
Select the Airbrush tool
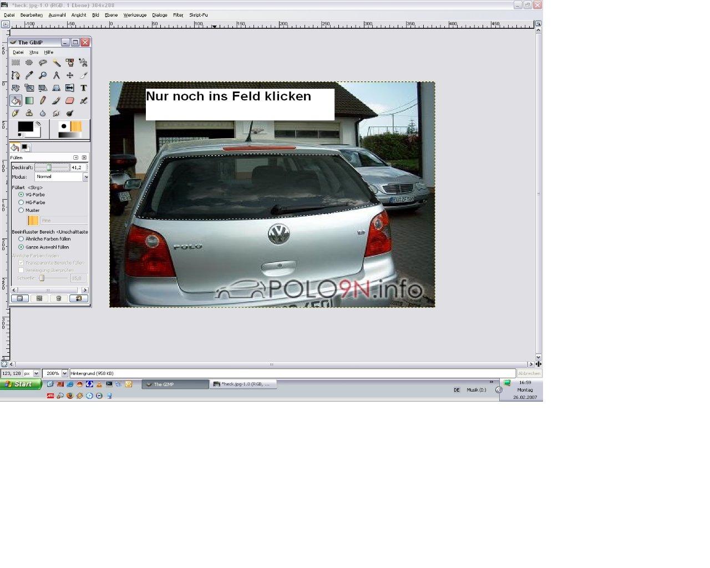[83, 100]
